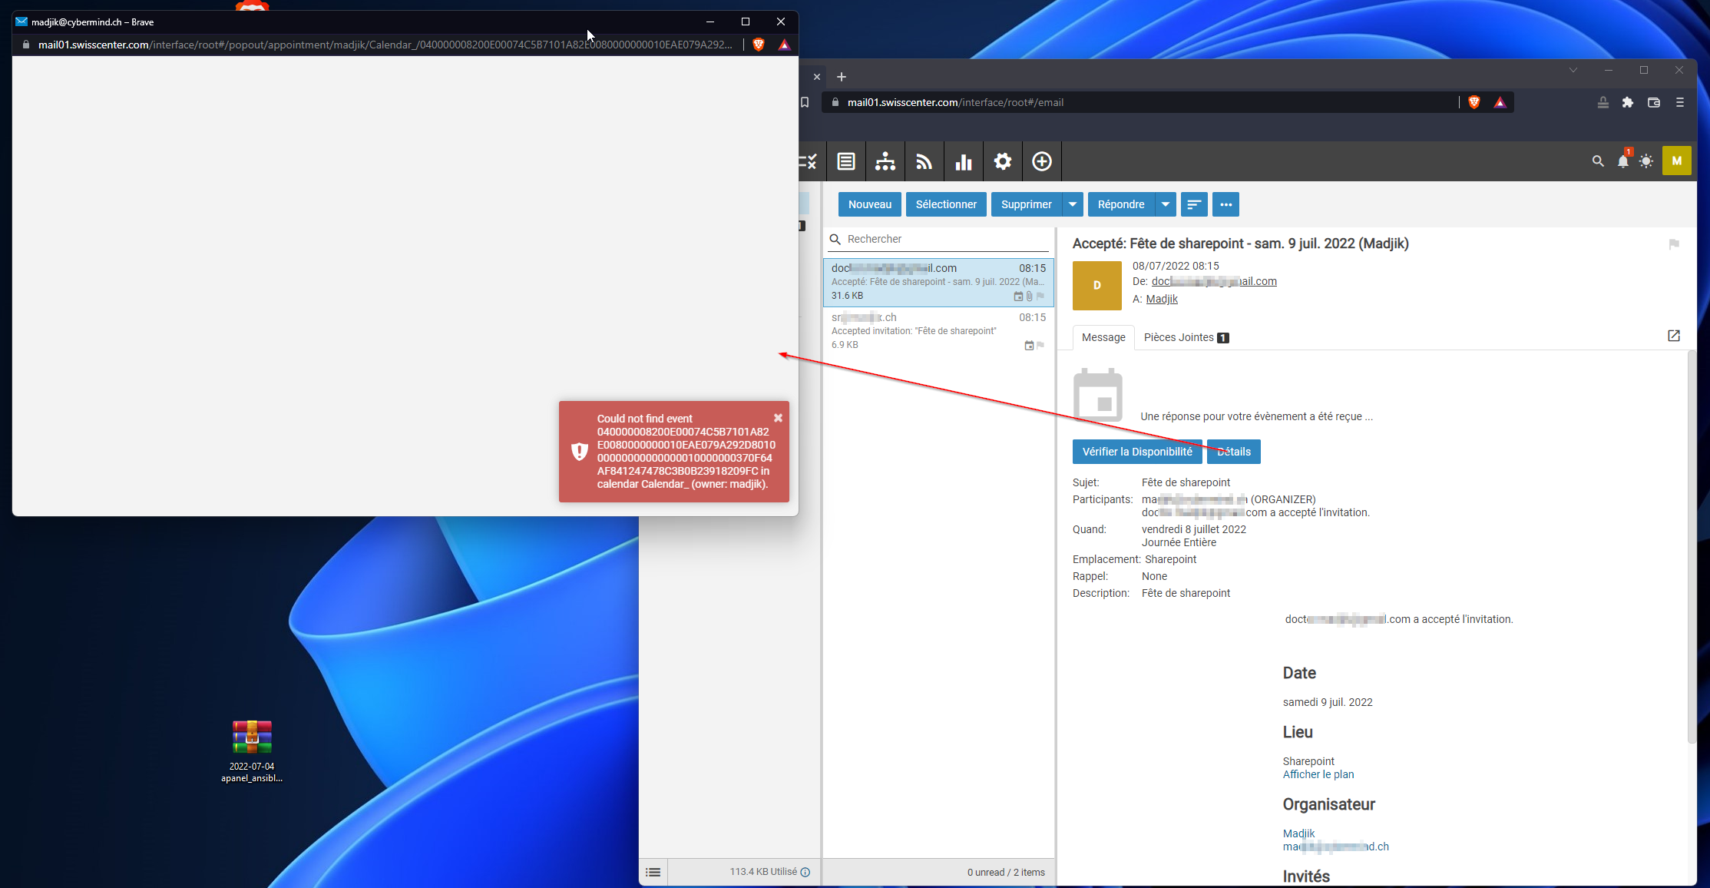This screenshot has height=888, width=1710.
Task: Open the Notes icon in top toolbar
Action: point(846,161)
